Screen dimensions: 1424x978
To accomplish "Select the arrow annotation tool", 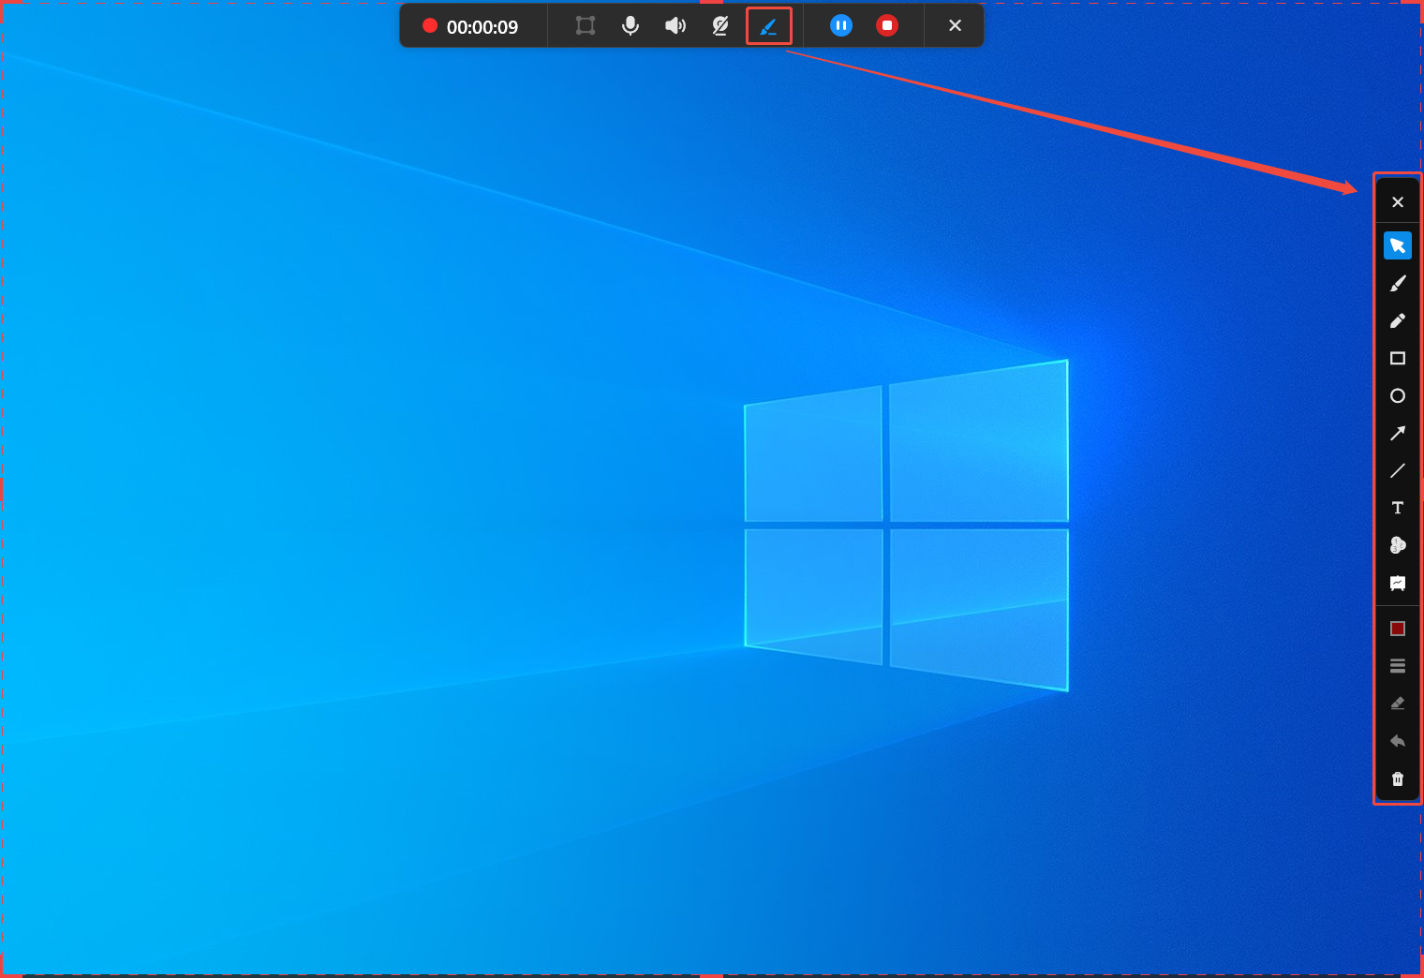I will pyautogui.click(x=1397, y=434).
